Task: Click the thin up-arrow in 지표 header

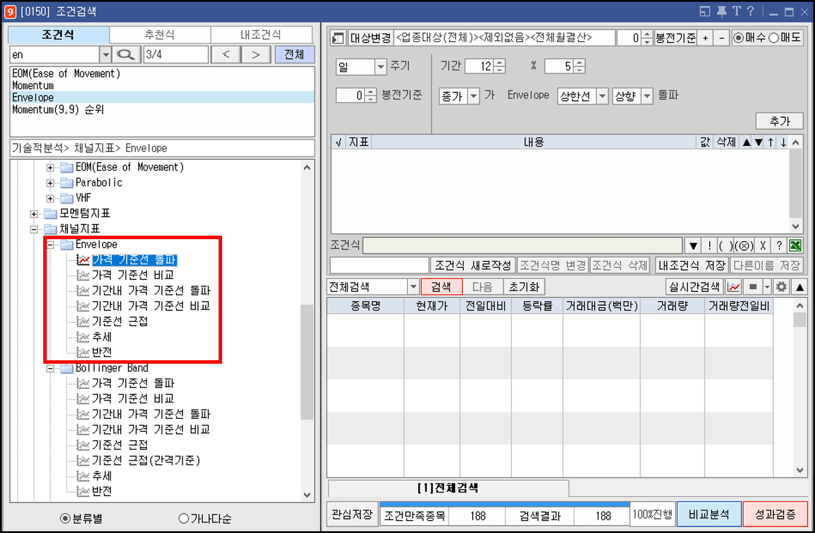Action: (771, 142)
